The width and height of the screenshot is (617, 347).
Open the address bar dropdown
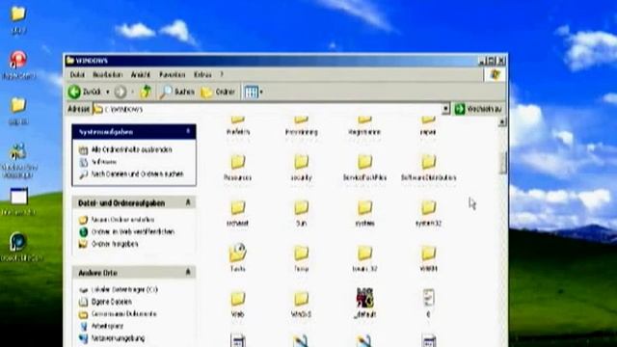point(445,109)
